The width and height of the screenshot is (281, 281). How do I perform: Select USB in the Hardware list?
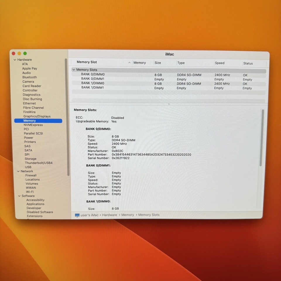point(28,167)
